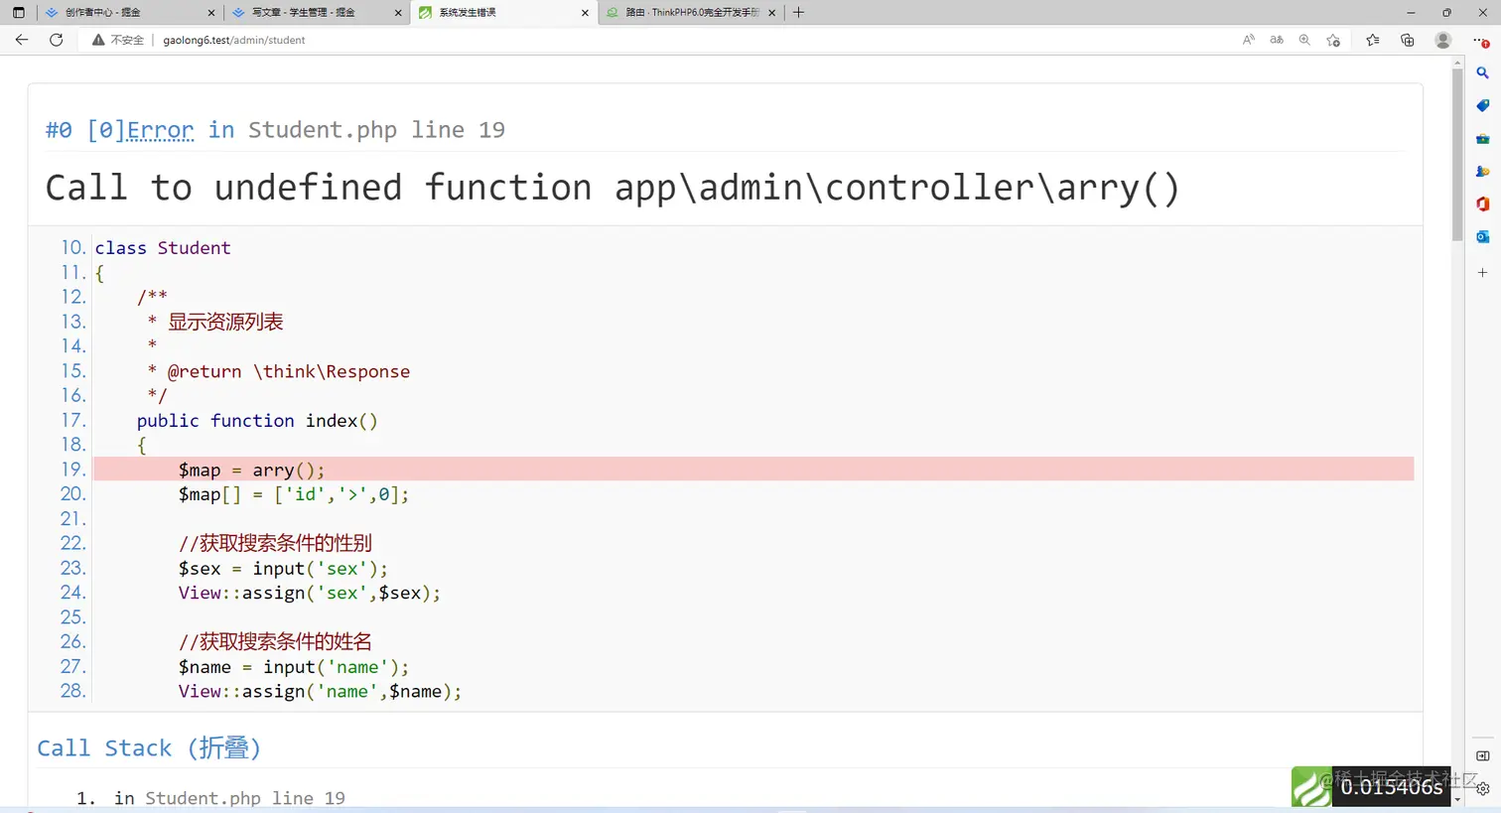
Task: Close the 写文章 - 学生管理 tab
Action: coord(398,13)
